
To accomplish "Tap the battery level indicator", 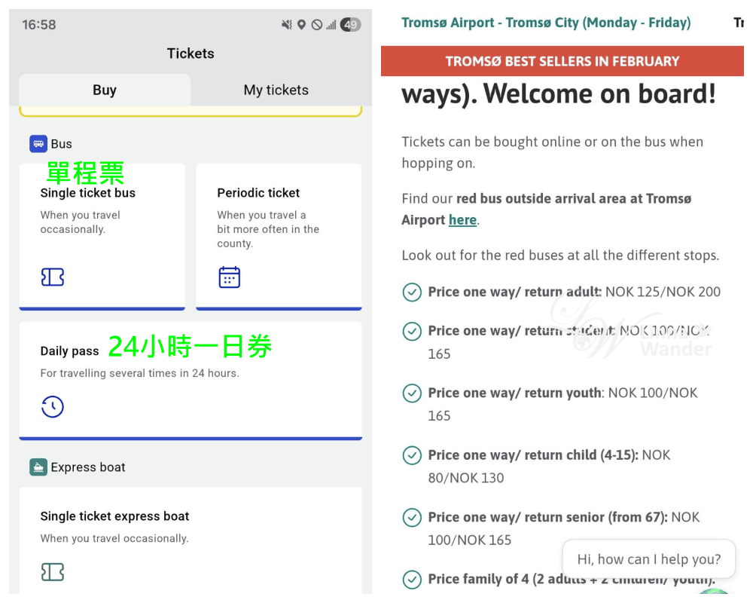I will pyautogui.click(x=351, y=25).
